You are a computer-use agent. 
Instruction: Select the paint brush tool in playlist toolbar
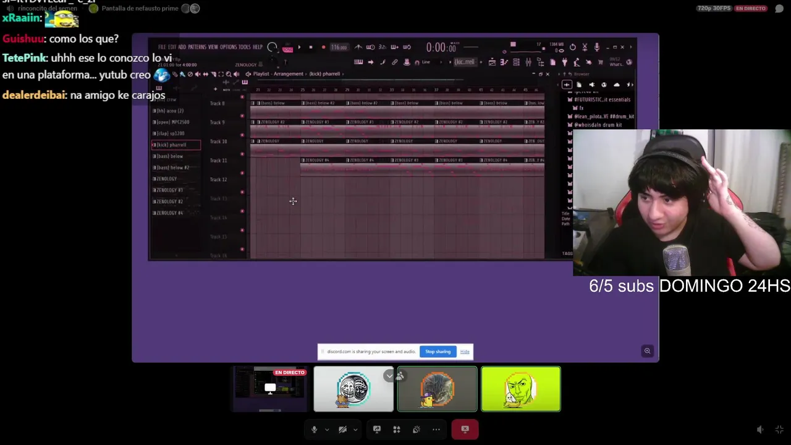(x=182, y=74)
